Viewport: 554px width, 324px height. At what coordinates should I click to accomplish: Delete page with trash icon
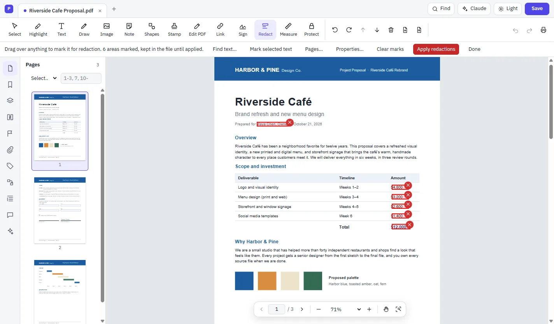[391, 30]
